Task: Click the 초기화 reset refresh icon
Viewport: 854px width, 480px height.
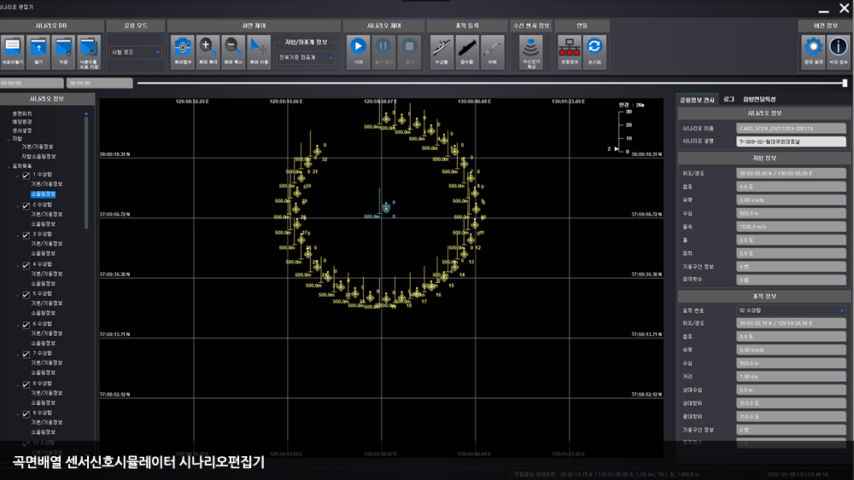Action: pyautogui.click(x=594, y=52)
